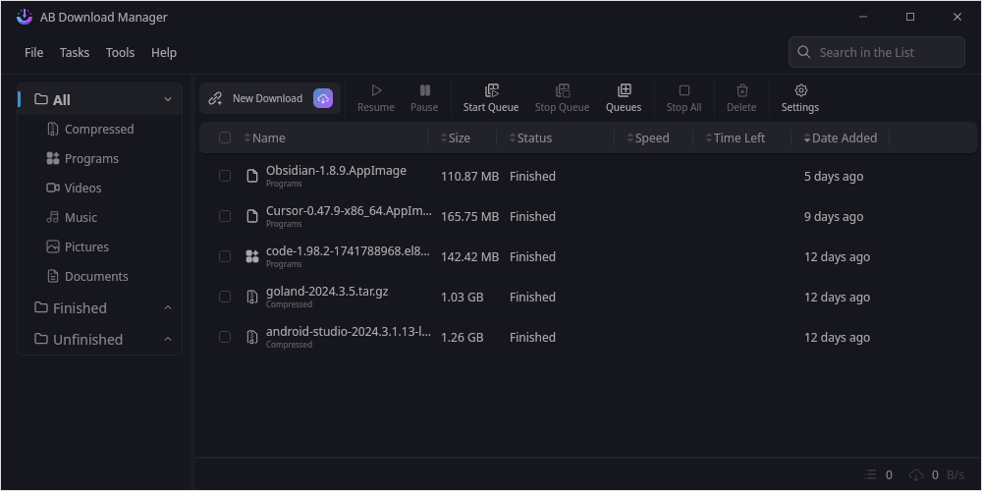Collapse the All folder chevron
Screen dimensions: 982x491
(168, 99)
